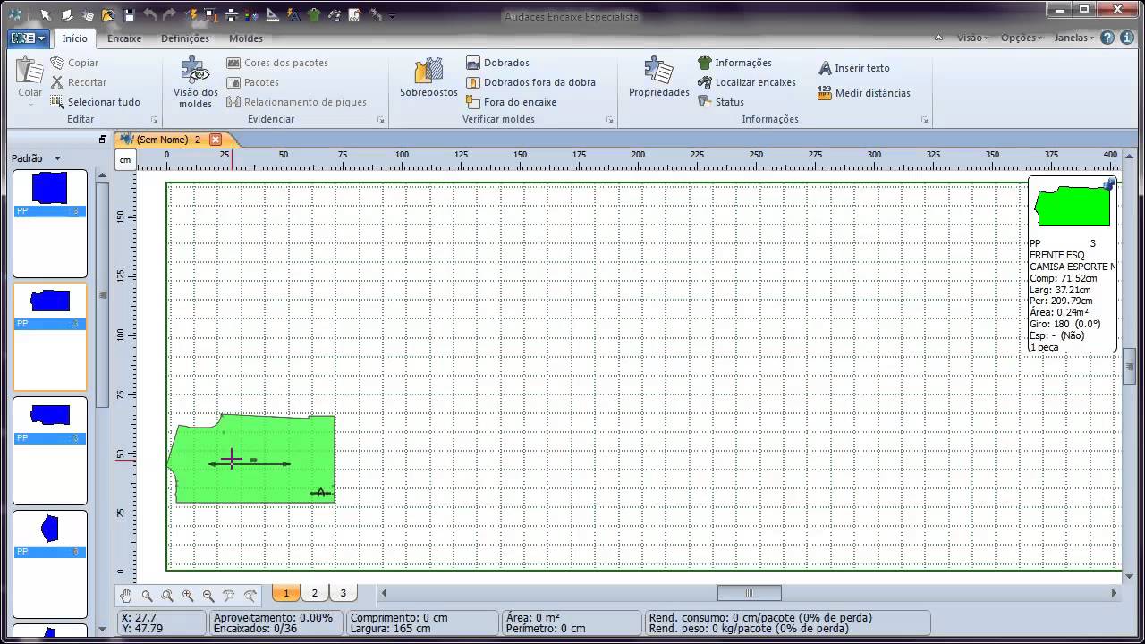Click the Recortar command

(79, 82)
